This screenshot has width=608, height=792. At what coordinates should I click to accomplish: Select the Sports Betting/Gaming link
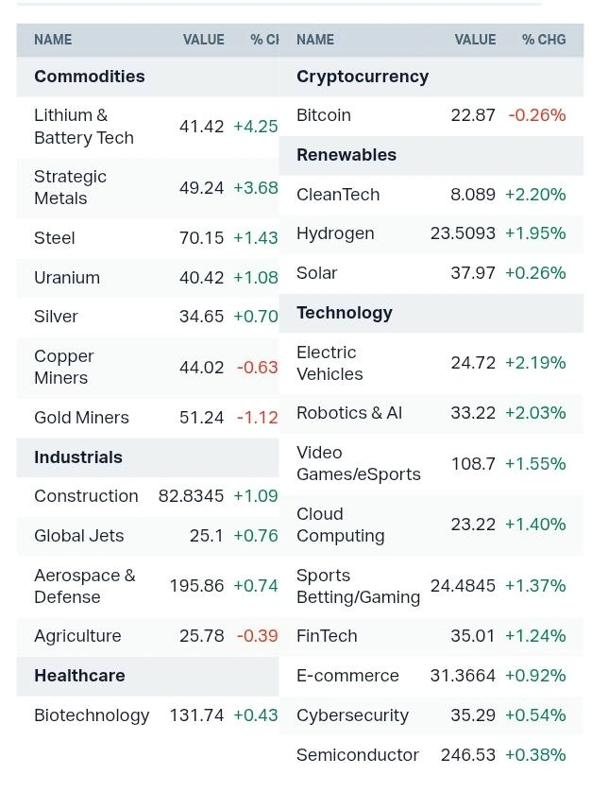(358, 586)
